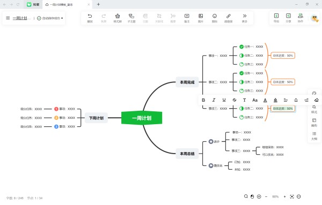Click the export icon at top right
Screen dimensions: 322x205
click(x=276, y=18)
